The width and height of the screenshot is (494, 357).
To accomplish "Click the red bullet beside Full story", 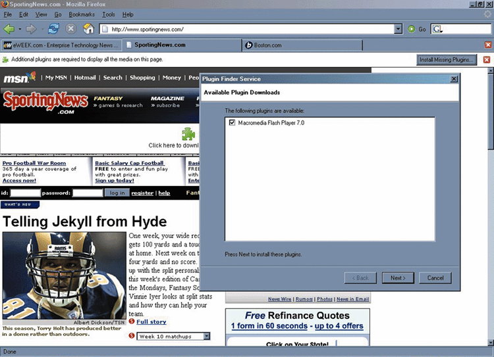I will click(x=132, y=321).
